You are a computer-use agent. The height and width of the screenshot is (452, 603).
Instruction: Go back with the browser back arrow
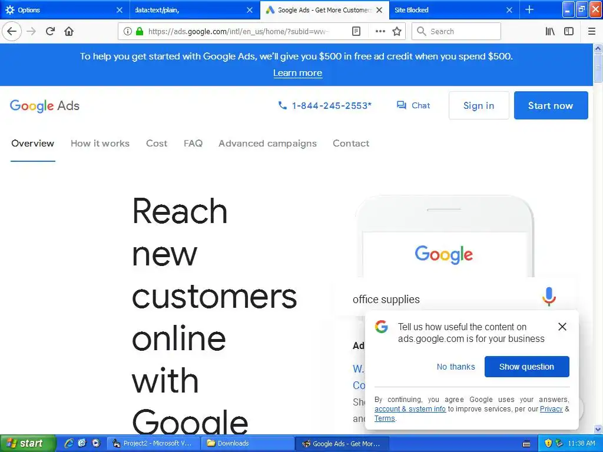12,31
